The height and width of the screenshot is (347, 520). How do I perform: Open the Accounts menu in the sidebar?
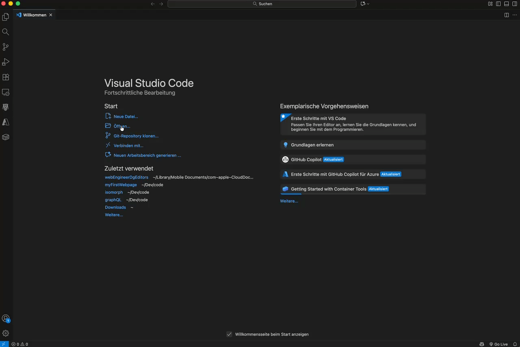coord(6,319)
